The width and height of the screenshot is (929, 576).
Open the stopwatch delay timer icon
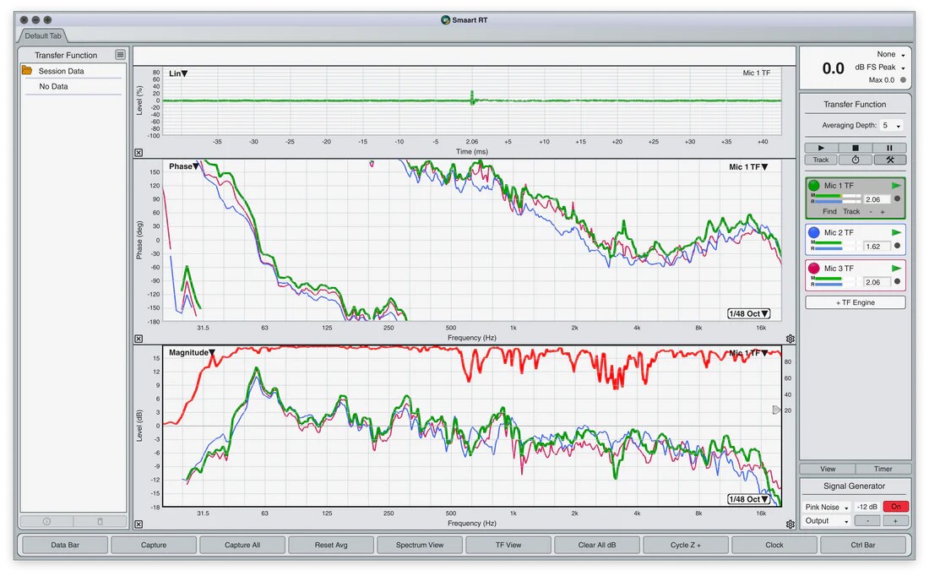pos(855,160)
